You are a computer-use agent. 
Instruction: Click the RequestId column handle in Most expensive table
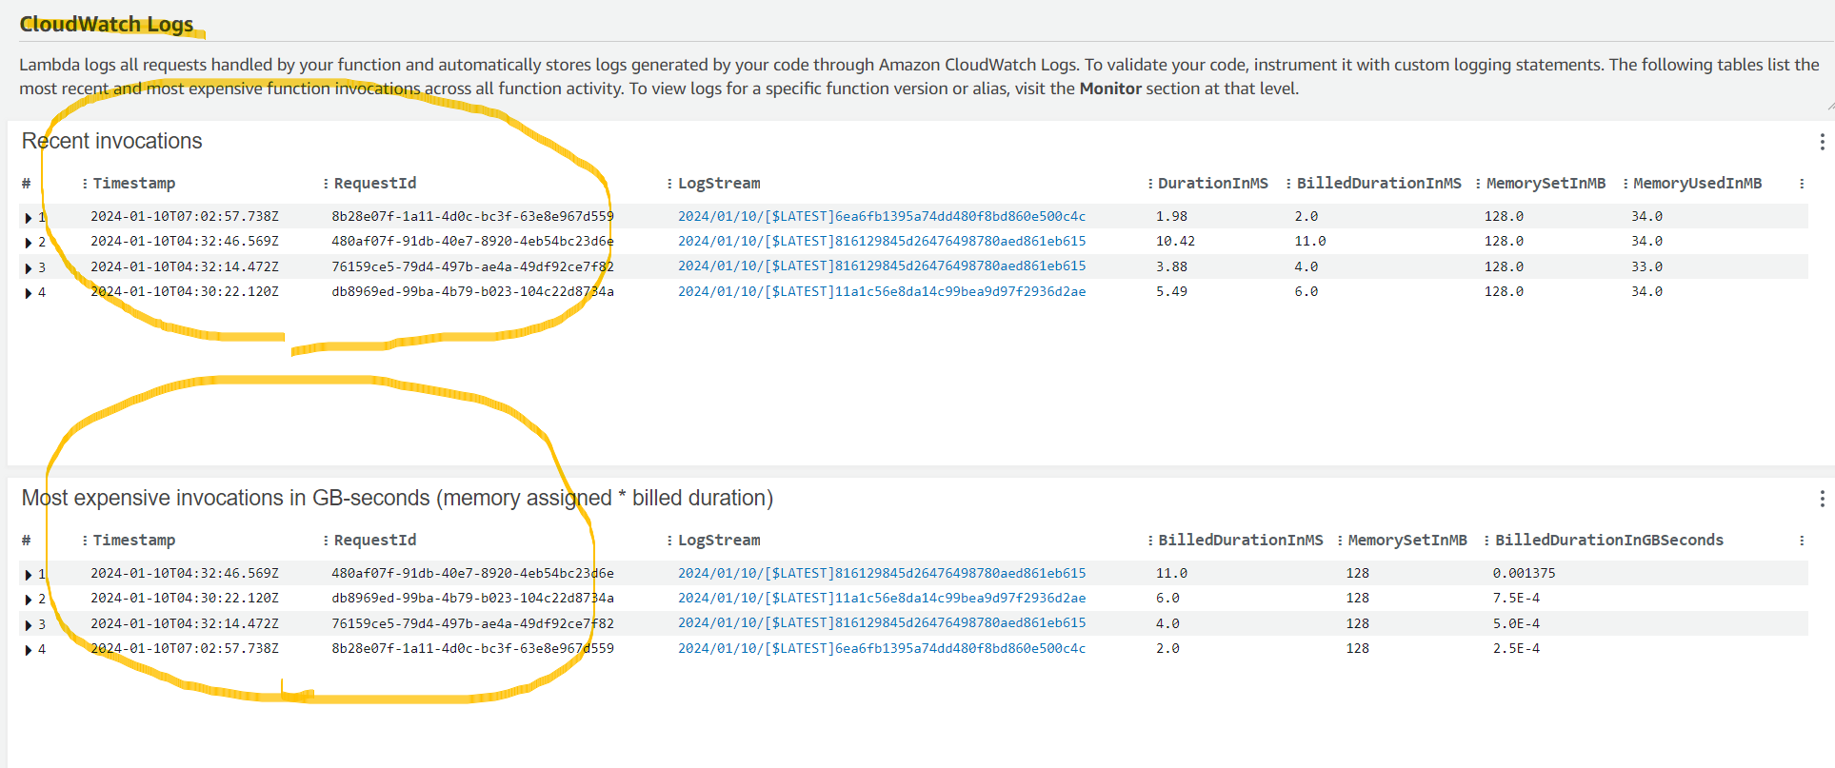(x=326, y=541)
